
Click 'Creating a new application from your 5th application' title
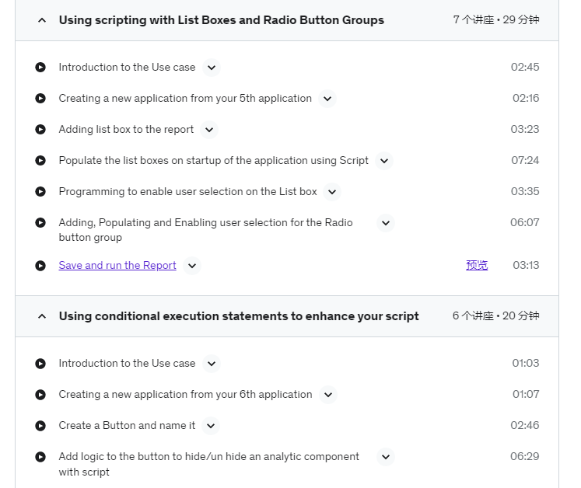tap(185, 98)
